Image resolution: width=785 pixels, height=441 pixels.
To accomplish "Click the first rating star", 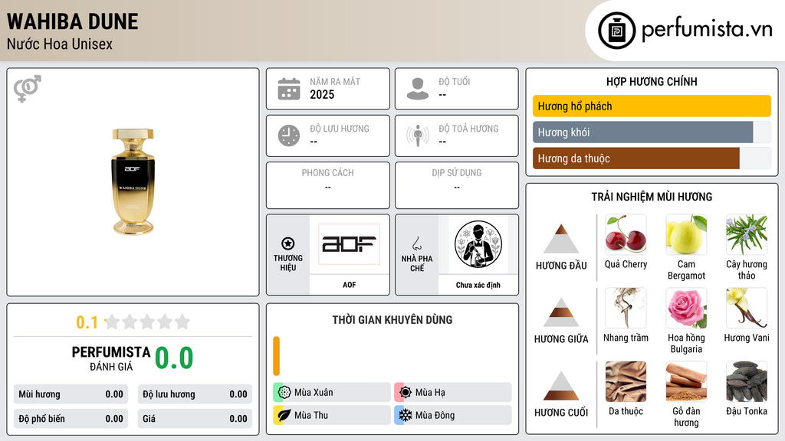I will 113,322.
